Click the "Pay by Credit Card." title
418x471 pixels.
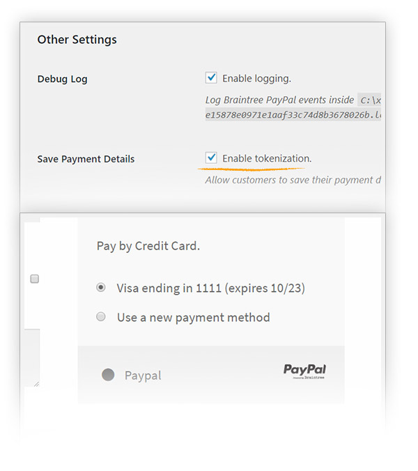(x=148, y=247)
